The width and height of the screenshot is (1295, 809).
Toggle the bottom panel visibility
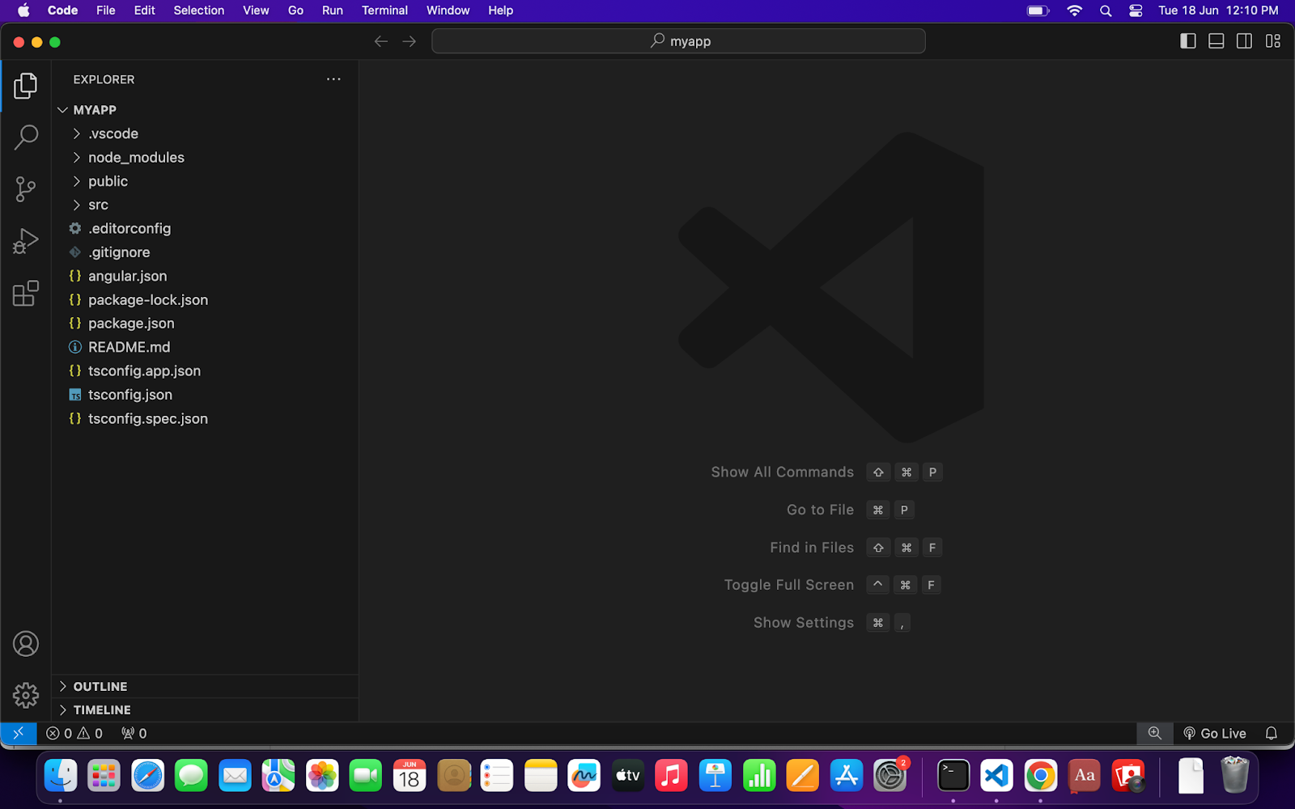click(x=1216, y=41)
